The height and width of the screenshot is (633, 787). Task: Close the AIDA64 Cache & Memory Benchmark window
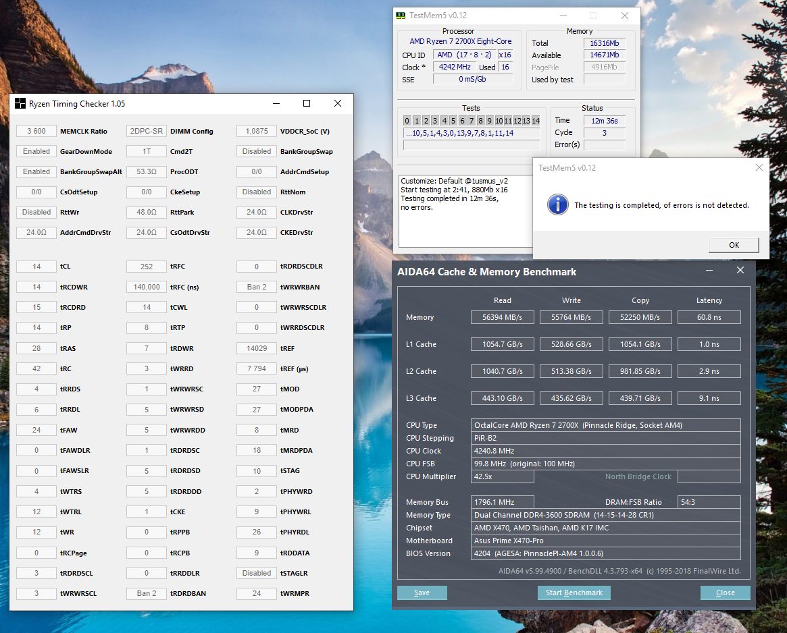click(740, 271)
